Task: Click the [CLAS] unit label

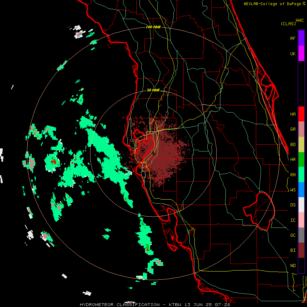Action: (288, 24)
